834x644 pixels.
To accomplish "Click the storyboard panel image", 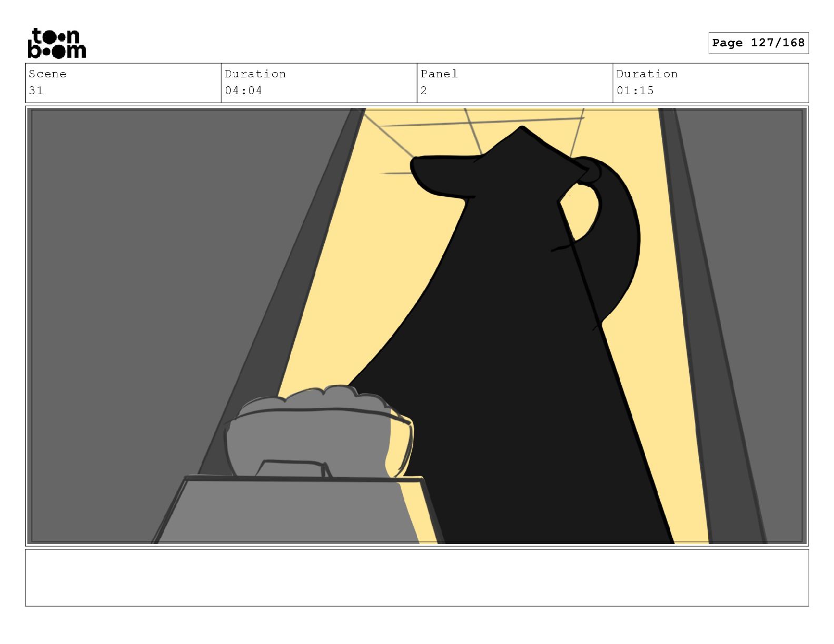I will click(417, 326).
